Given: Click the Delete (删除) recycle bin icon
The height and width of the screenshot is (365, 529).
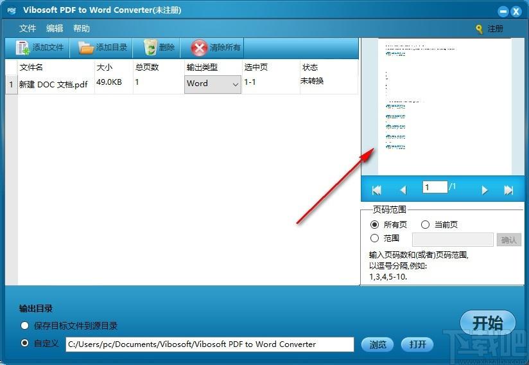Looking at the screenshot, I should point(150,48).
